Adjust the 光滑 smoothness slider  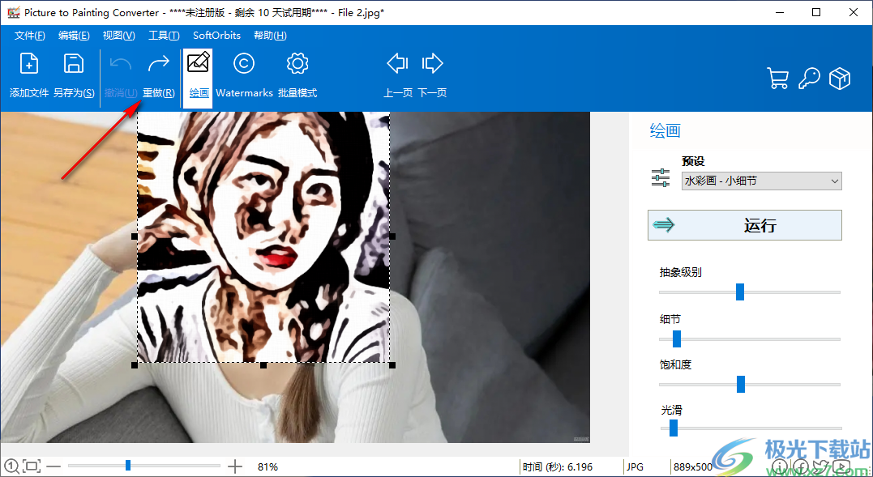click(673, 428)
